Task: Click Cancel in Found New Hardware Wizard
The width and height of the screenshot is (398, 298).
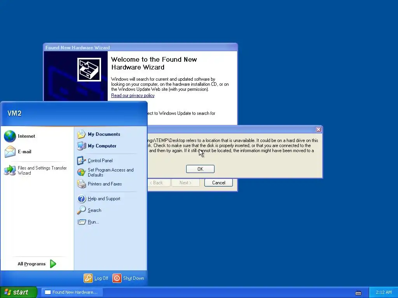Action: (218, 183)
